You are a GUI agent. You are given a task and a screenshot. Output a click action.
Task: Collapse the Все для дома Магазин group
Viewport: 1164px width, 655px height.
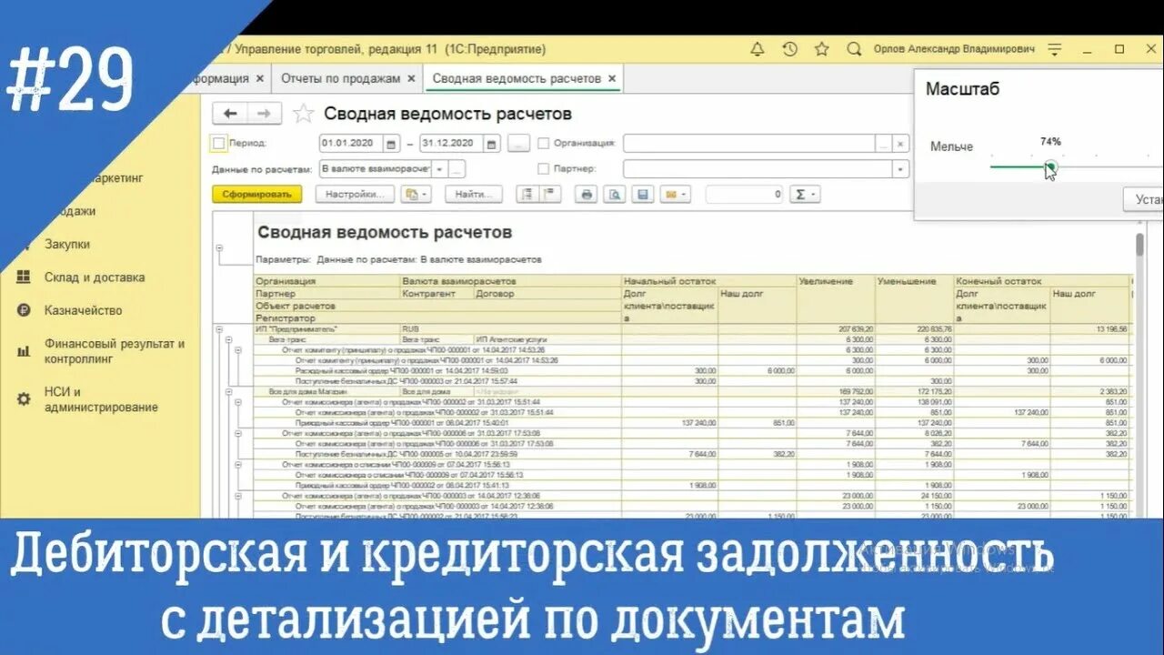point(228,391)
